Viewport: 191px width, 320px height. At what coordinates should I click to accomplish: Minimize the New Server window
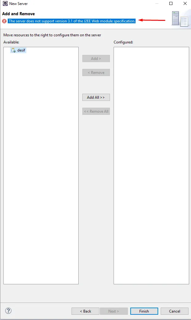[x=157, y=3]
